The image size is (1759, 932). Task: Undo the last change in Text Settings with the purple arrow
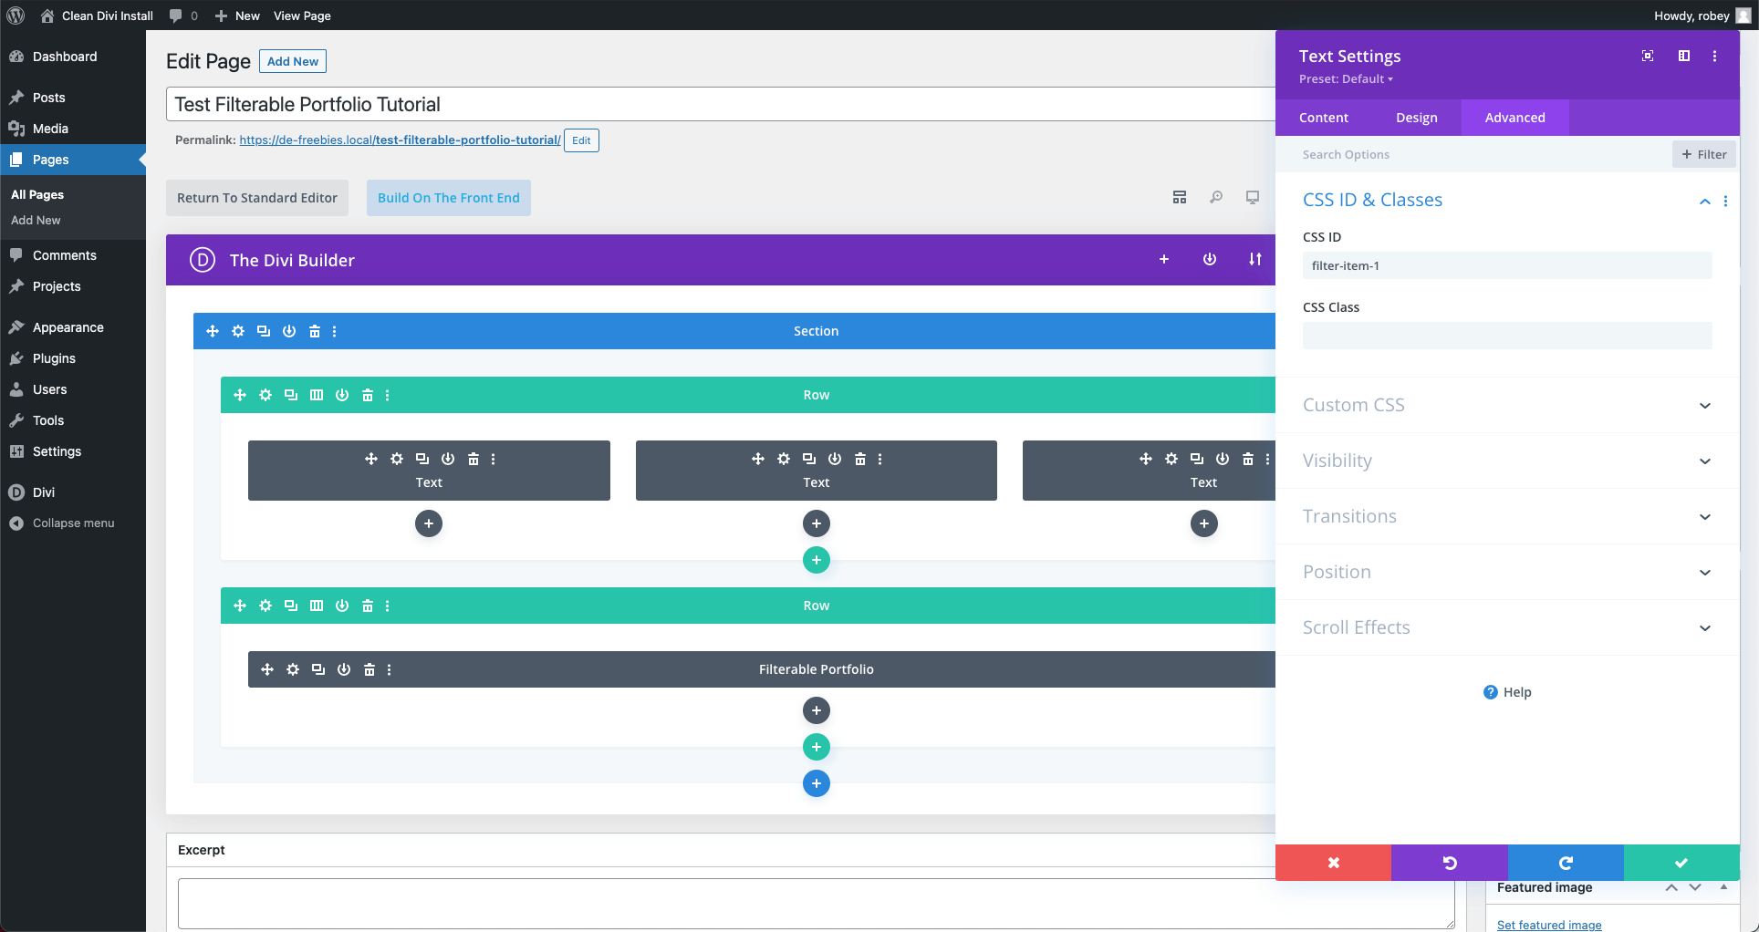[x=1450, y=863]
